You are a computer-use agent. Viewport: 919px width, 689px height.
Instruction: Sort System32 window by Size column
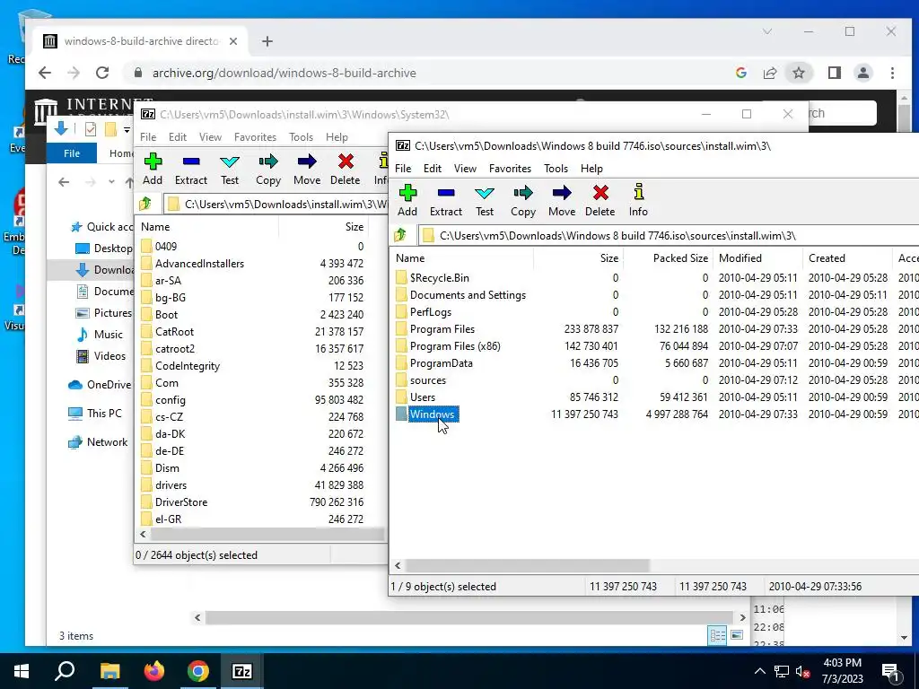tap(323, 227)
